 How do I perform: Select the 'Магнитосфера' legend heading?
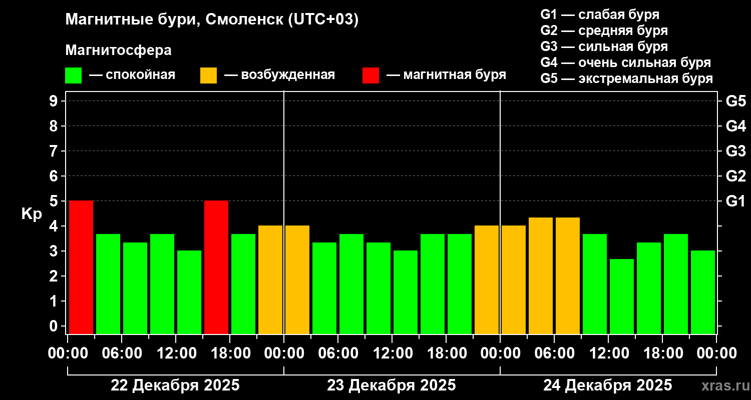coord(119,50)
